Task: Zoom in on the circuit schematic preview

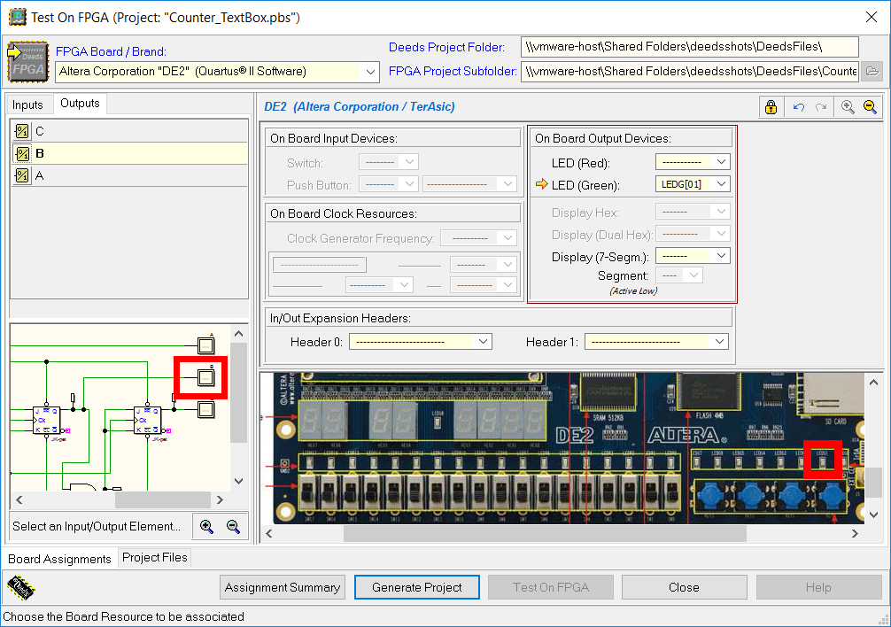Action: pos(207,526)
